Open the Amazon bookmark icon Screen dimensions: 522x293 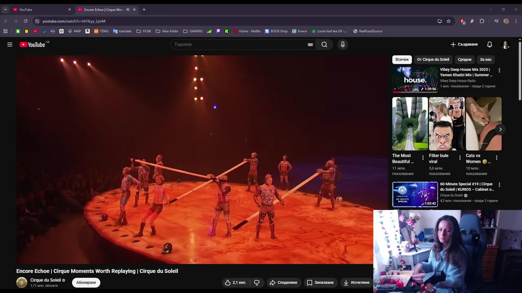pos(87,31)
